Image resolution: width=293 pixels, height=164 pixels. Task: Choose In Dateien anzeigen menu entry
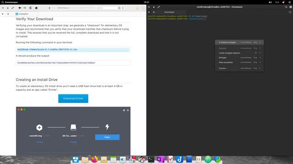point(239,42)
